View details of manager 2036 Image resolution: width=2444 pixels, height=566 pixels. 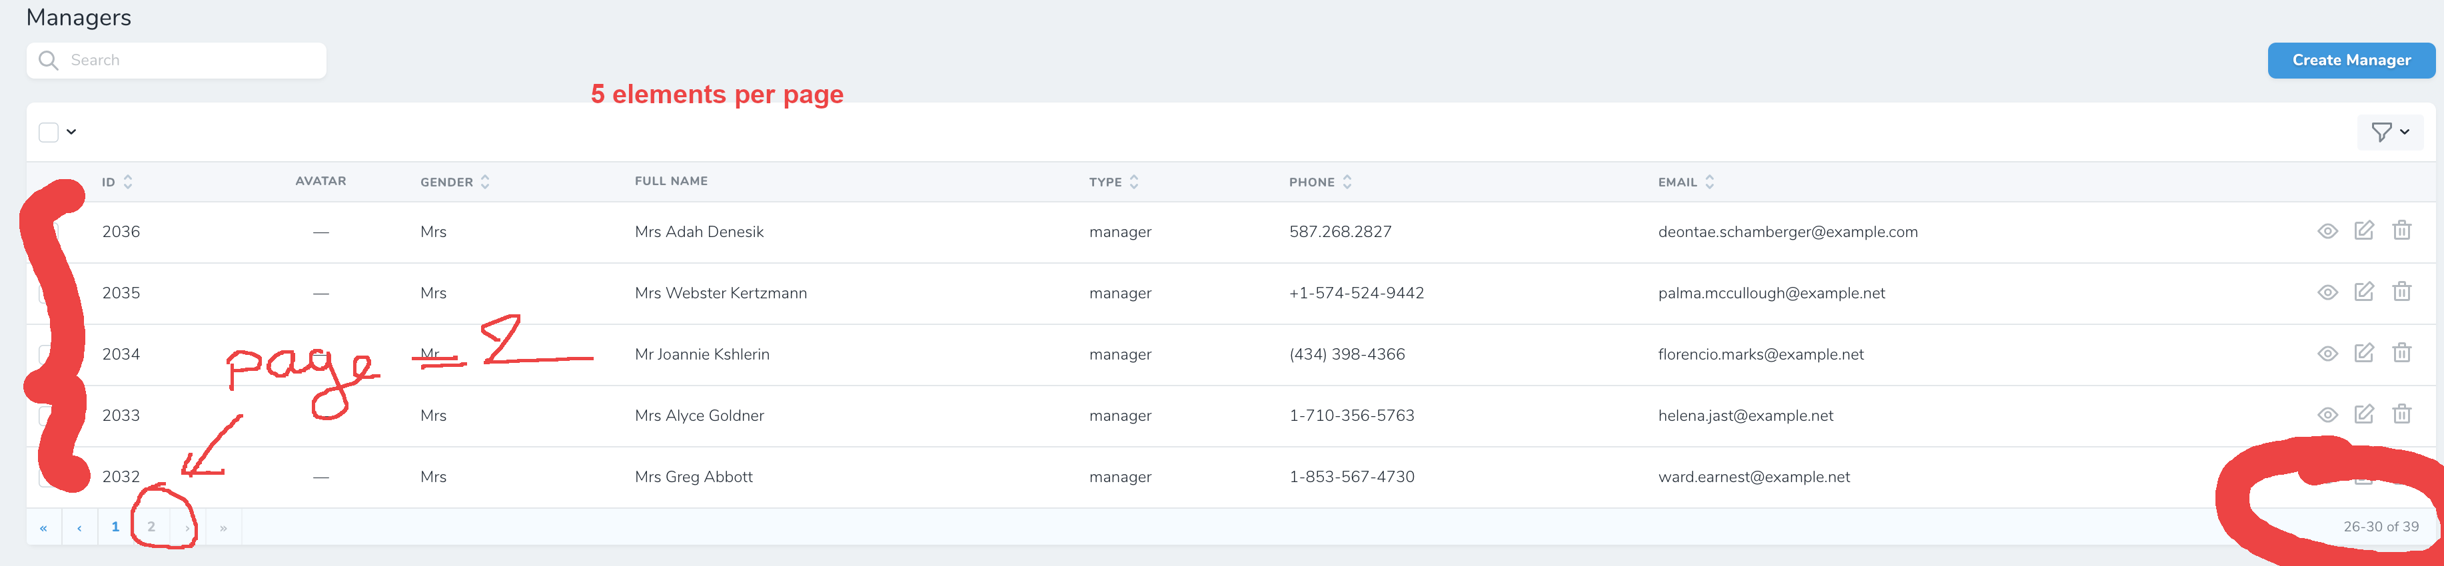click(x=2327, y=231)
